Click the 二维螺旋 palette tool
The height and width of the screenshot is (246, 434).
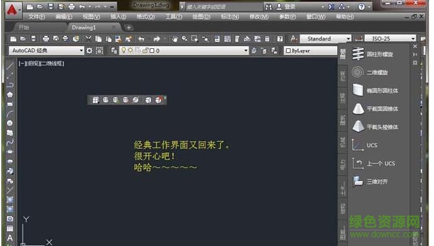click(x=370, y=72)
